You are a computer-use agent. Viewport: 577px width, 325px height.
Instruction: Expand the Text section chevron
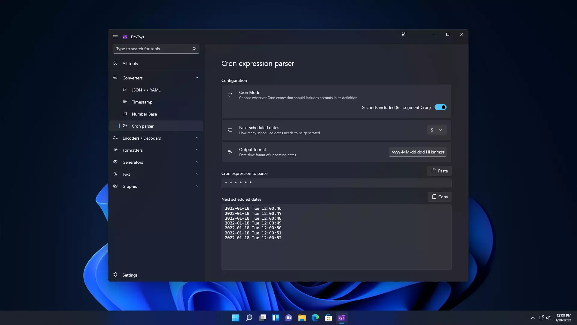coord(197,174)
